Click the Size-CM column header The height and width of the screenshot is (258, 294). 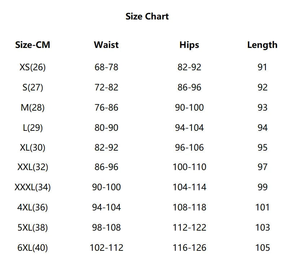tap(32, 45)
